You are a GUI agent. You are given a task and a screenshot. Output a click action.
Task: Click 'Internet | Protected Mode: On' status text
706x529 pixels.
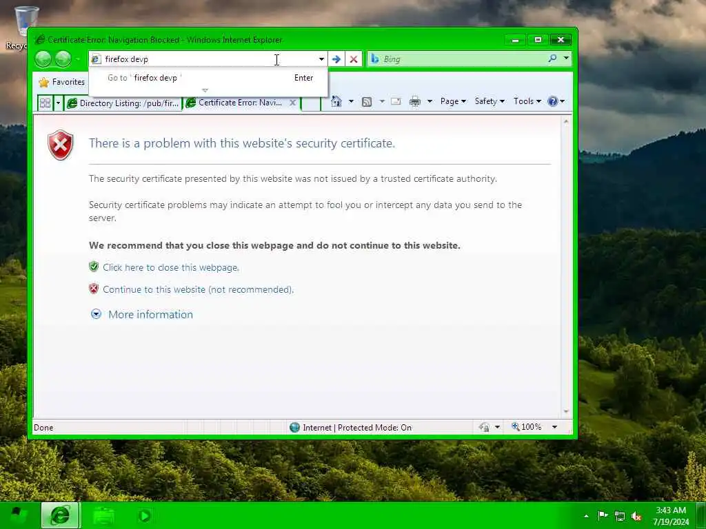357,428
